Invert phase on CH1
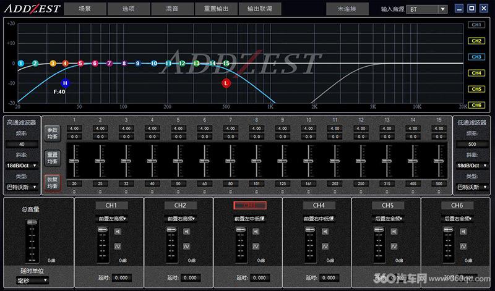This screenshot has width=495, height=291. coord(118,247)
